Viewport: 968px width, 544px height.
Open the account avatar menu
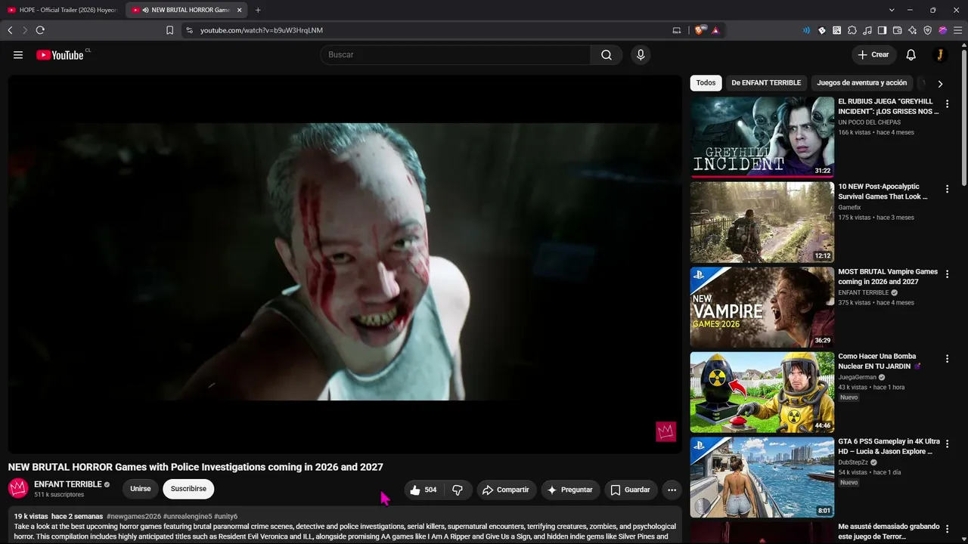click(x=940, y=54)
